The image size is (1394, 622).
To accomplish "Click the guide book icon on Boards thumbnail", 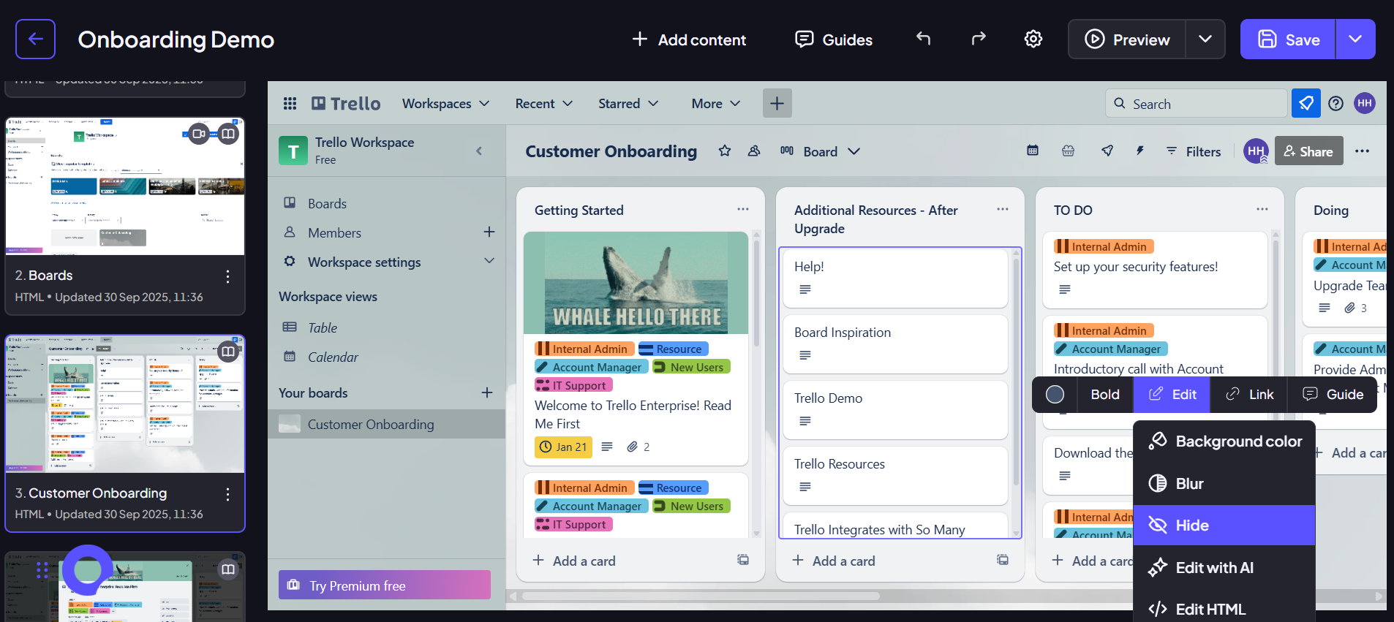I will pyautogui.click(x=228, y=134).
